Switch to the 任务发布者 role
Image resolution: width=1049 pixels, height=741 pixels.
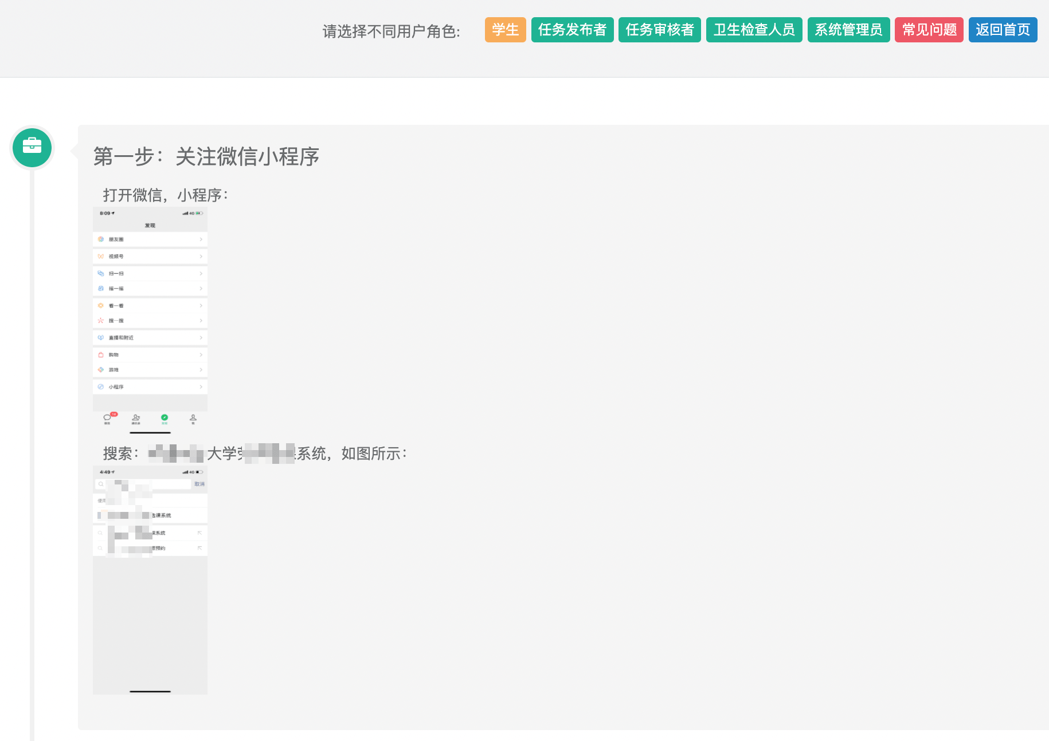[572, 30]
